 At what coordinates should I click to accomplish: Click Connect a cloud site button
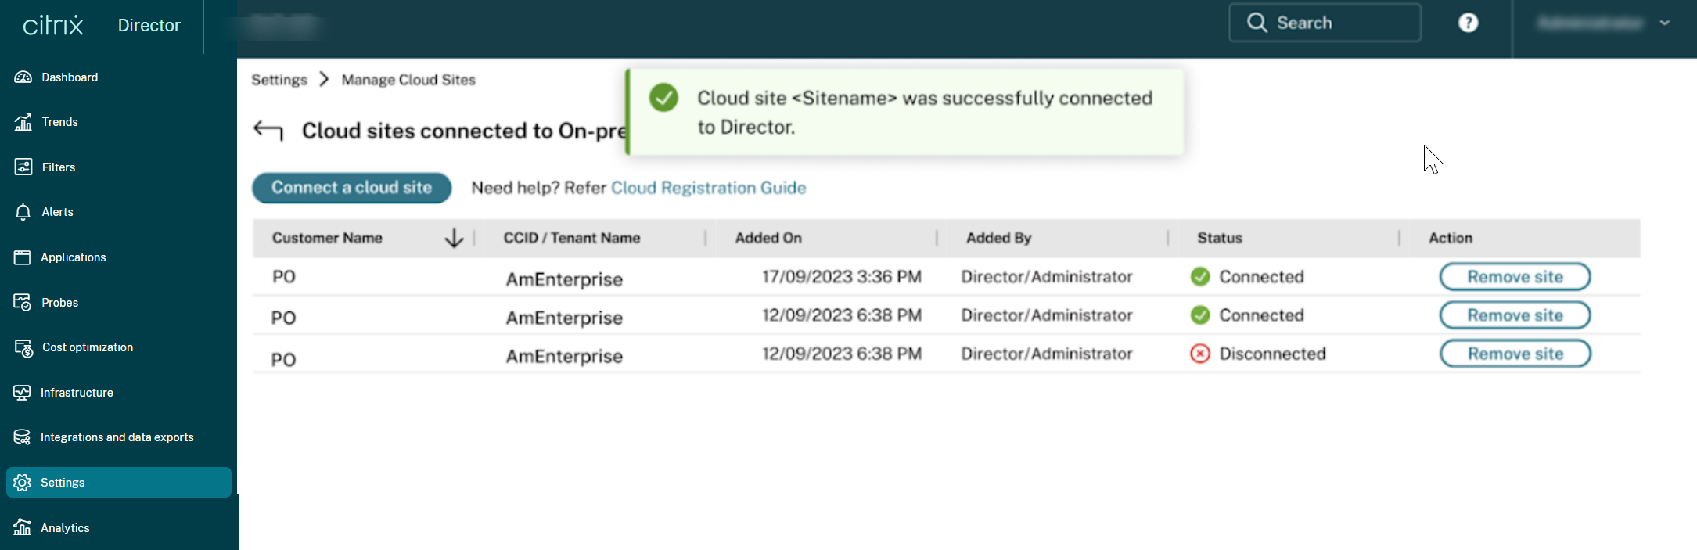[x=351, y=188]
